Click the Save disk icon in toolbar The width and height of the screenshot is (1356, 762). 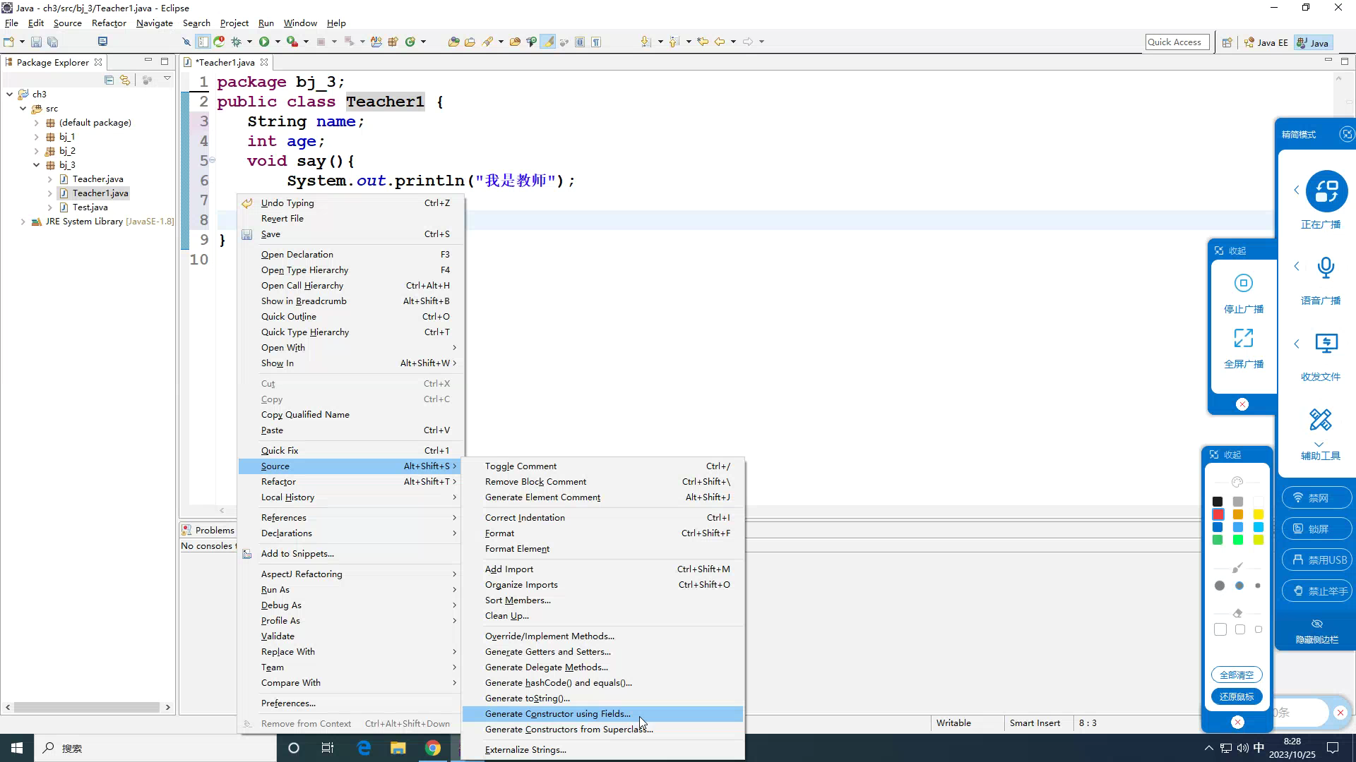pos(37,42)
